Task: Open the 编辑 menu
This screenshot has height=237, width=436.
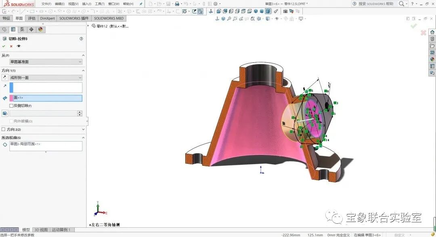Action: (x=60, y=4)
